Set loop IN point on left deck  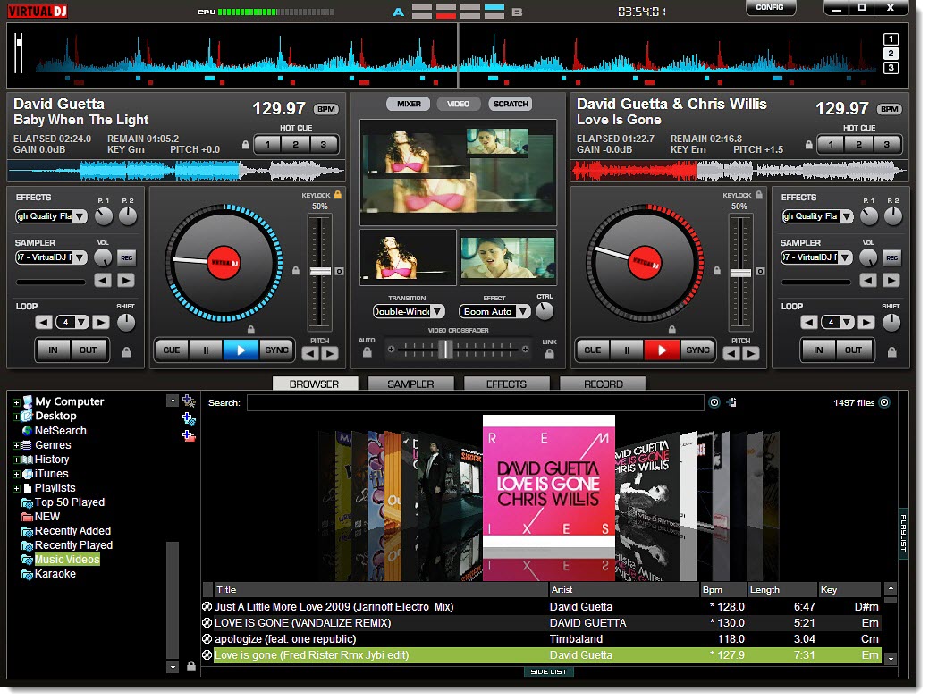pyautogui.click(x=54, y=350)
